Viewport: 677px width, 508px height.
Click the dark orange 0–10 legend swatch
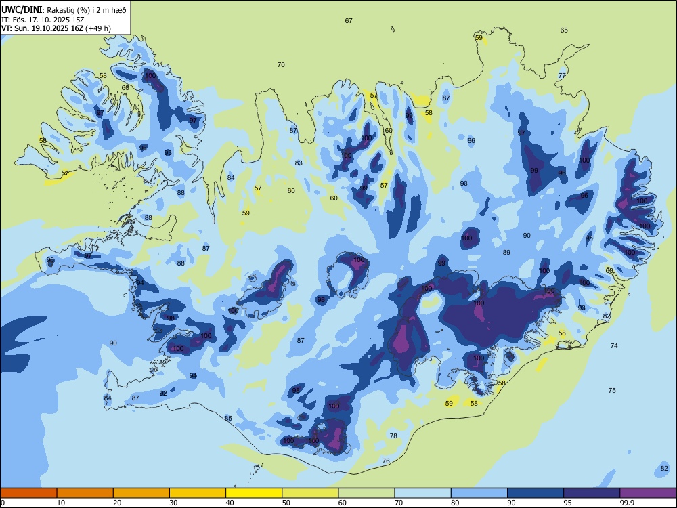pos(28,493)
